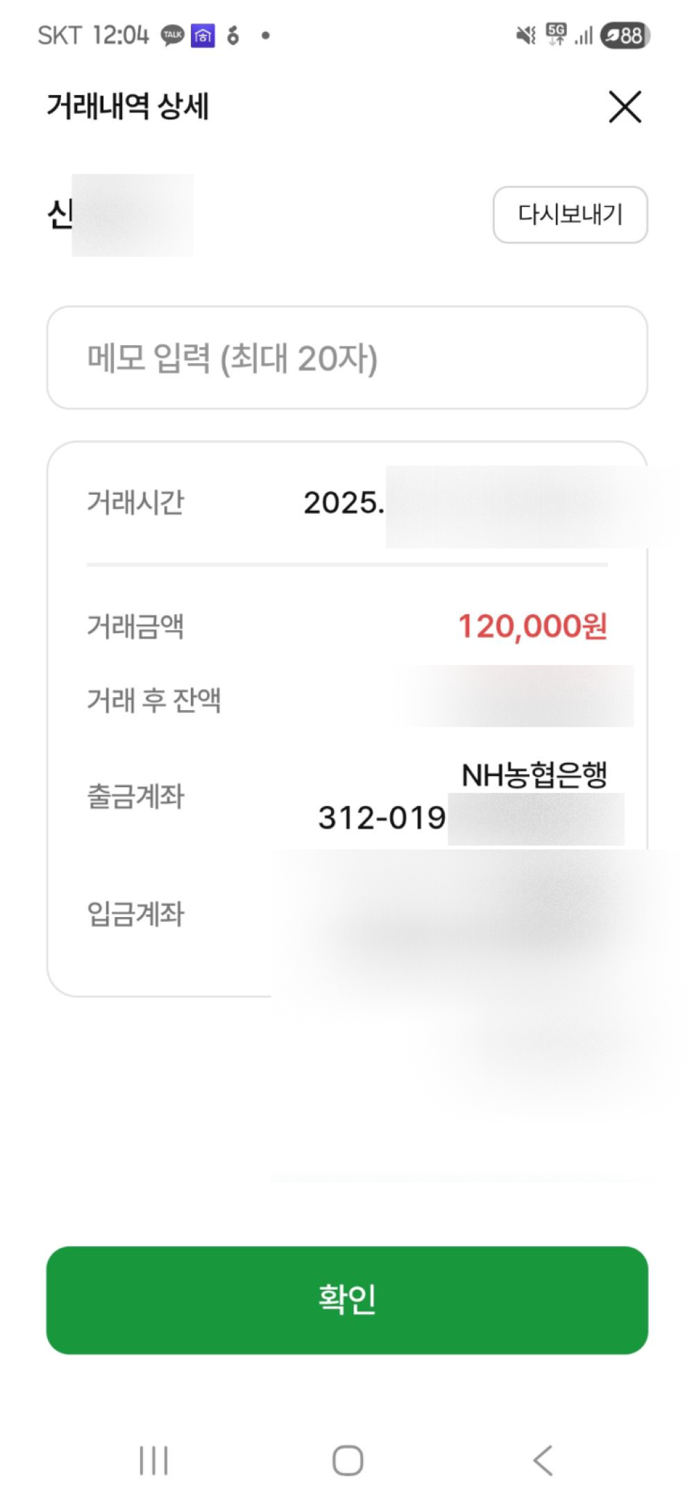Close the transaction detail screen with X

click(x=625, y=107)
